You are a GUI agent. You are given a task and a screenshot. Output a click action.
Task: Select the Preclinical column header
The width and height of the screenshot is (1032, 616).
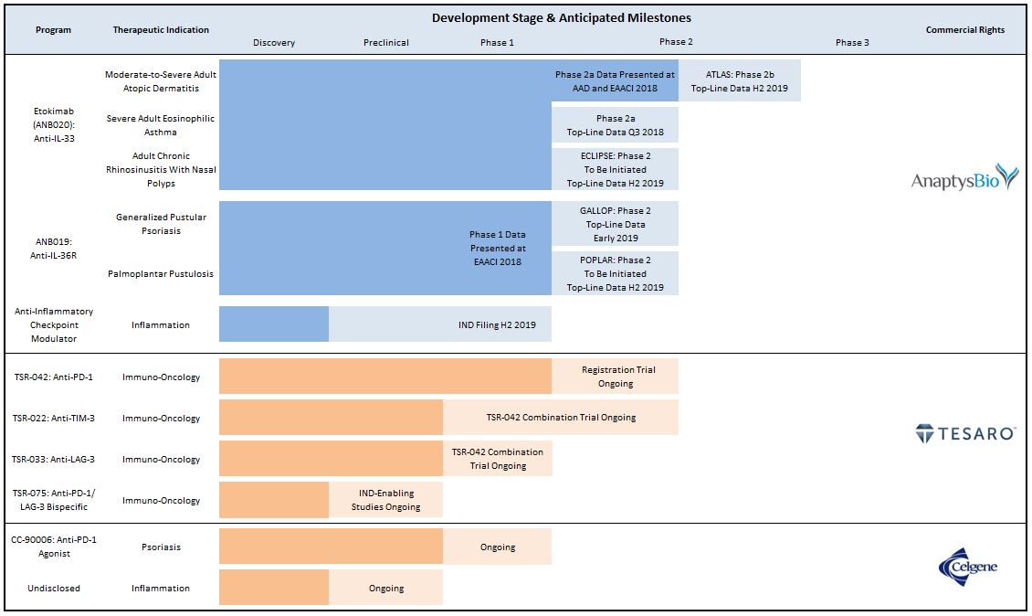(x=386, y=42)
